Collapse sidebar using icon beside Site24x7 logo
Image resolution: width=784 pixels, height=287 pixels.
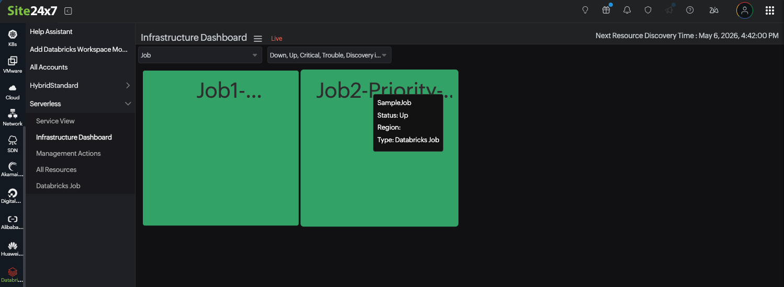pos(68,10)
